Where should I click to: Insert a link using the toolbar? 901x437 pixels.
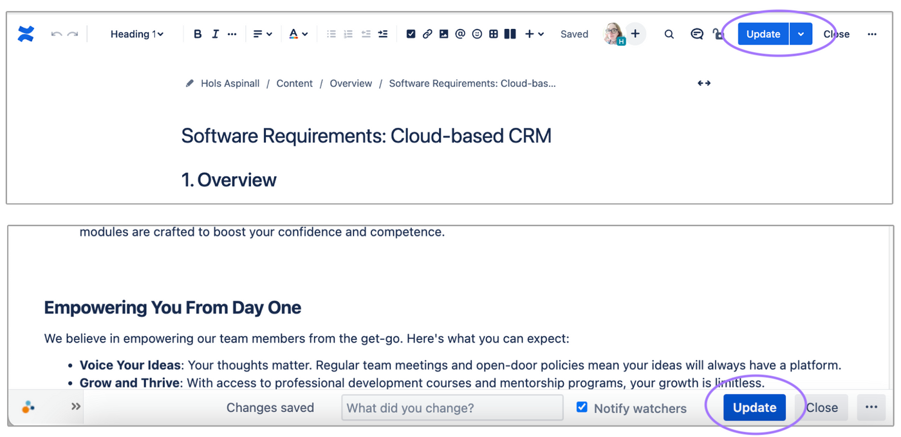(x=427, y=34)
